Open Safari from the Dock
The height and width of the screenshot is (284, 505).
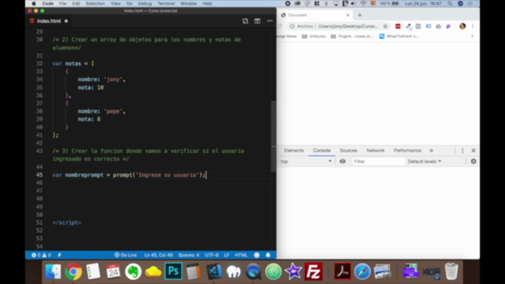(x=362, y=271)
